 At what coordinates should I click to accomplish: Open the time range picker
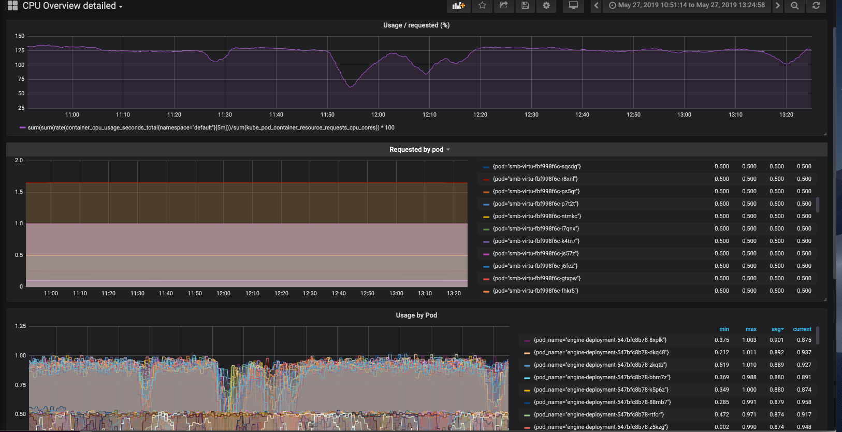tap(687, 5)
